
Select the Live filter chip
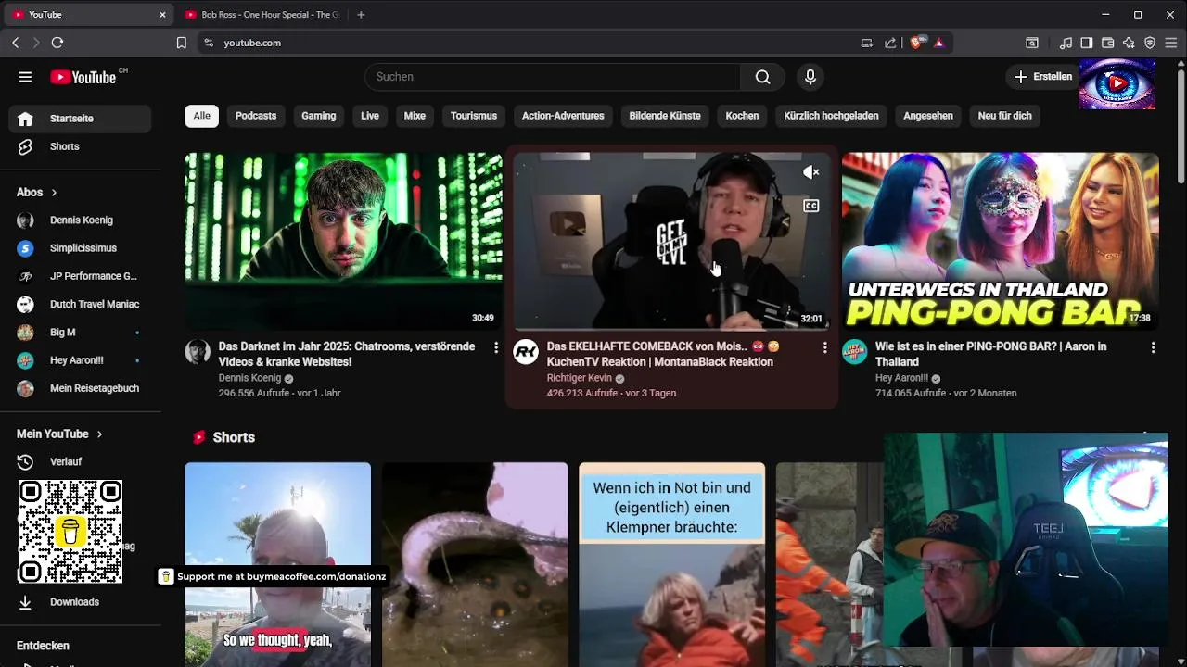click(x=370, y=116)
